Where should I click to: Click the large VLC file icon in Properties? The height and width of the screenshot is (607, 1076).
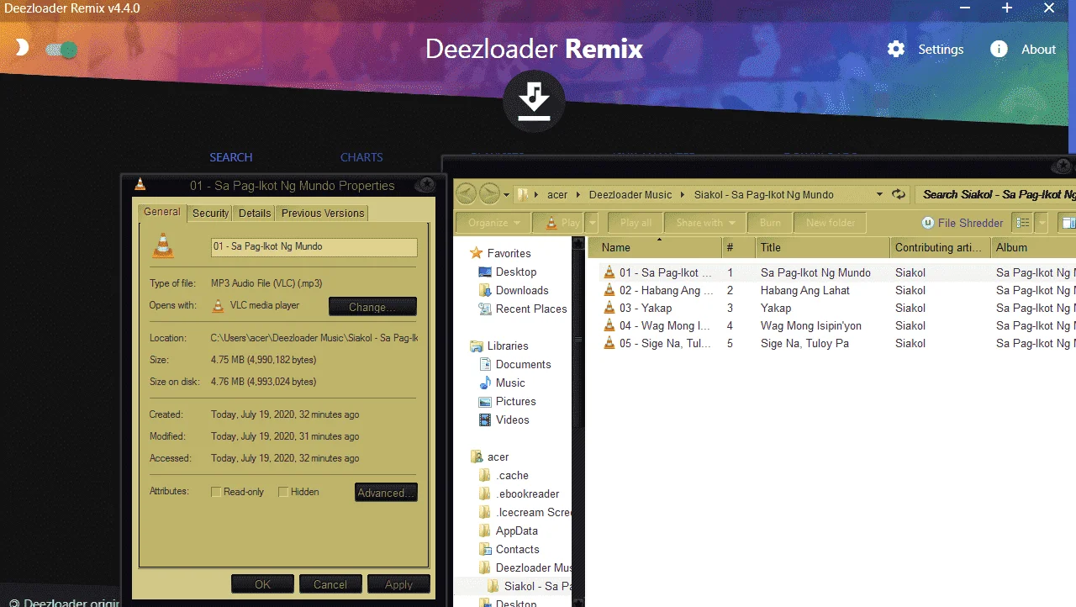(163, 245)
